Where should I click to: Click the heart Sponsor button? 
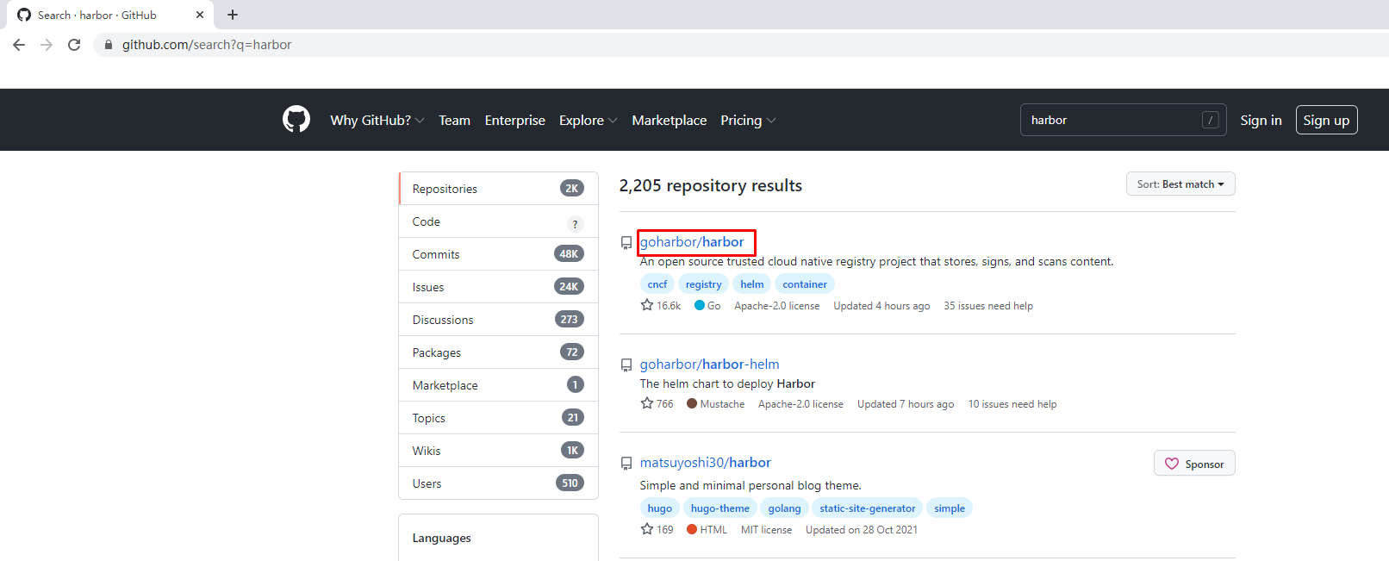(1193, 464)
